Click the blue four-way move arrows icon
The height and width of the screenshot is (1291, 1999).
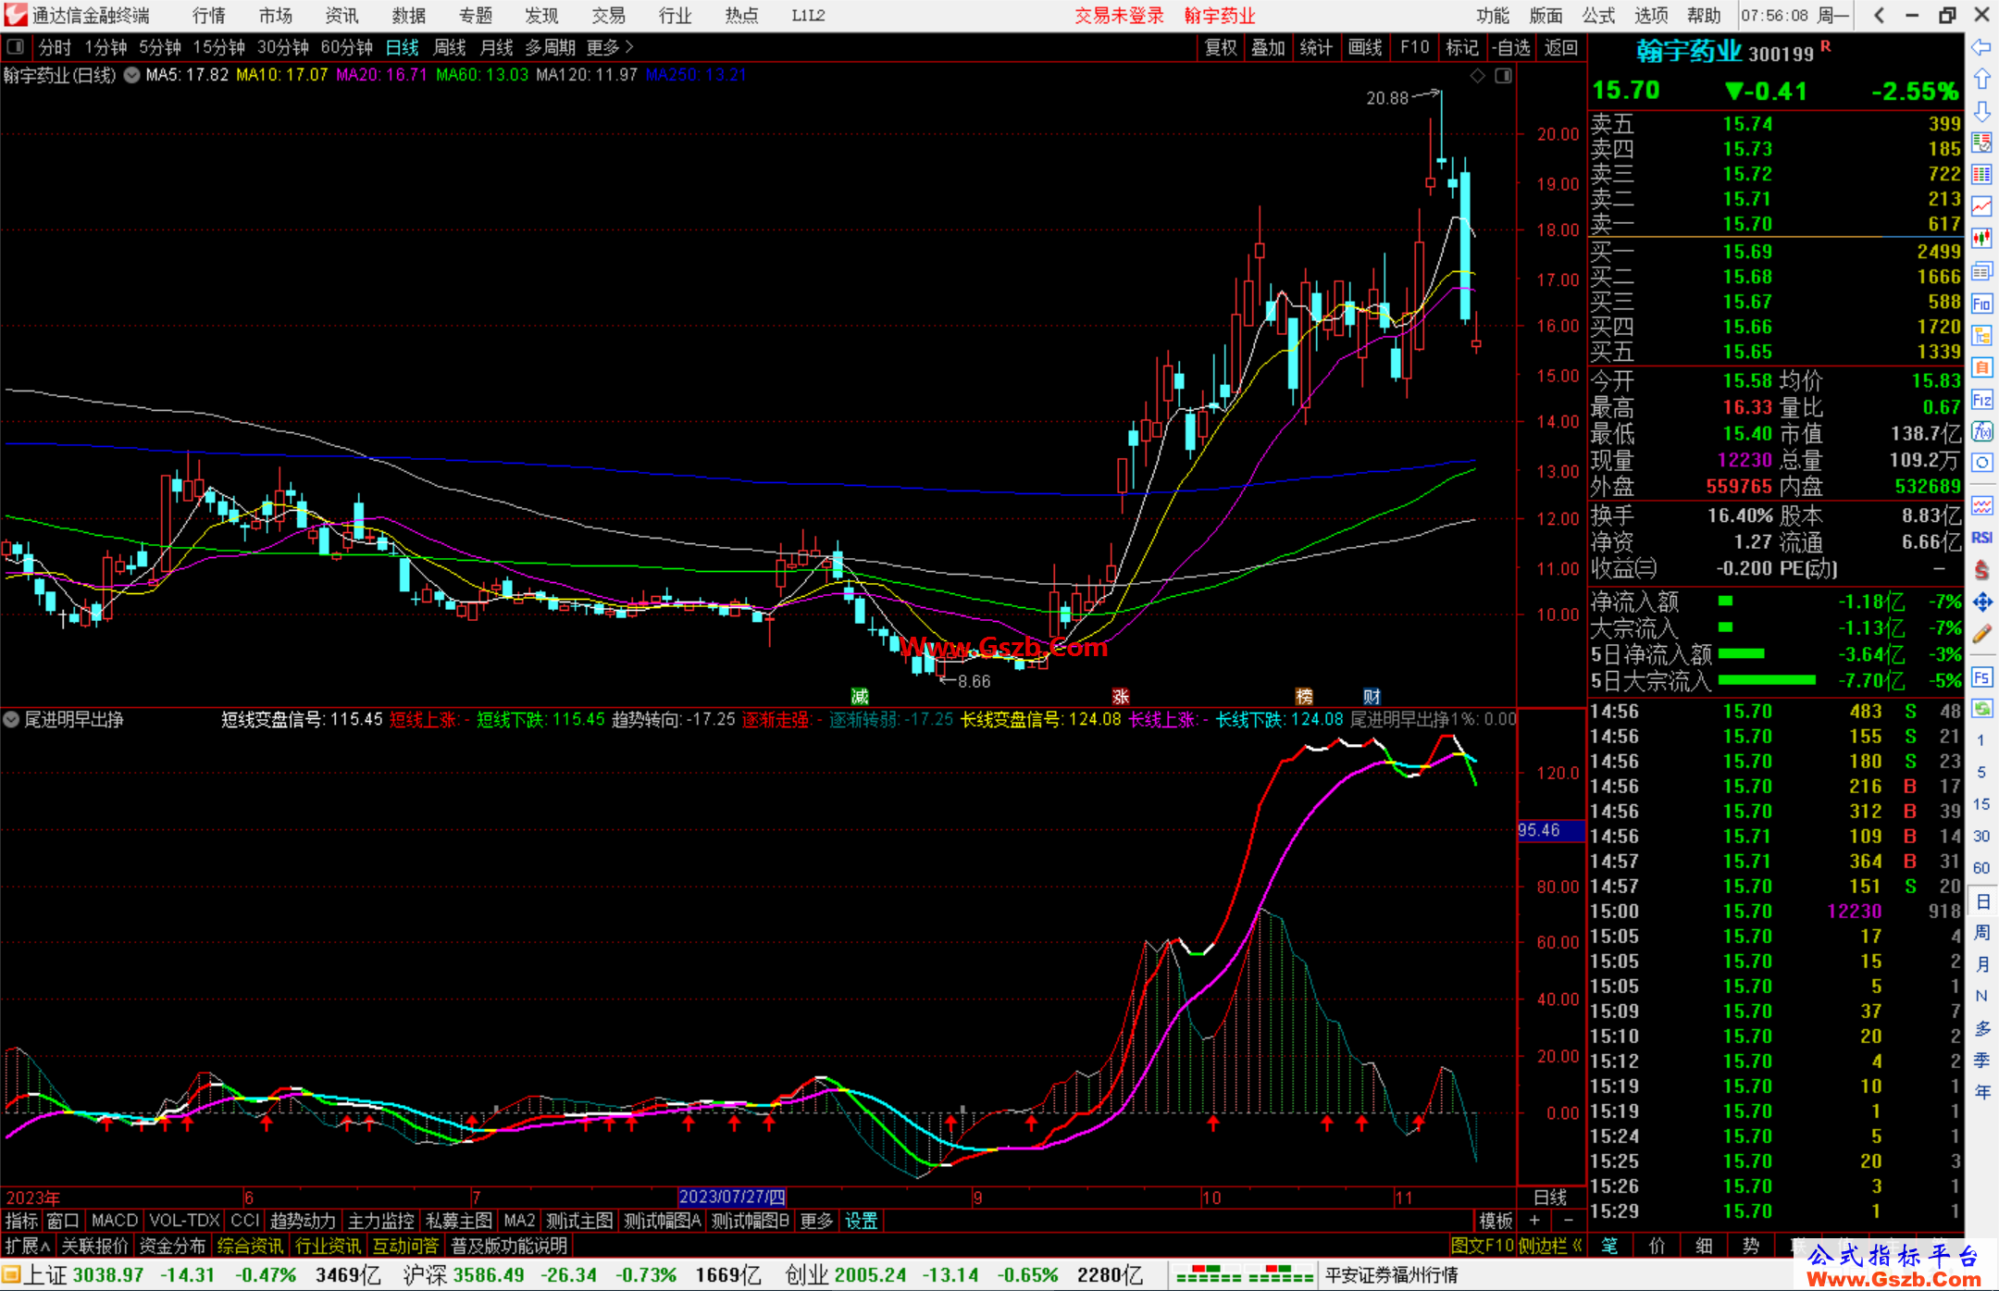[1981, 602]
